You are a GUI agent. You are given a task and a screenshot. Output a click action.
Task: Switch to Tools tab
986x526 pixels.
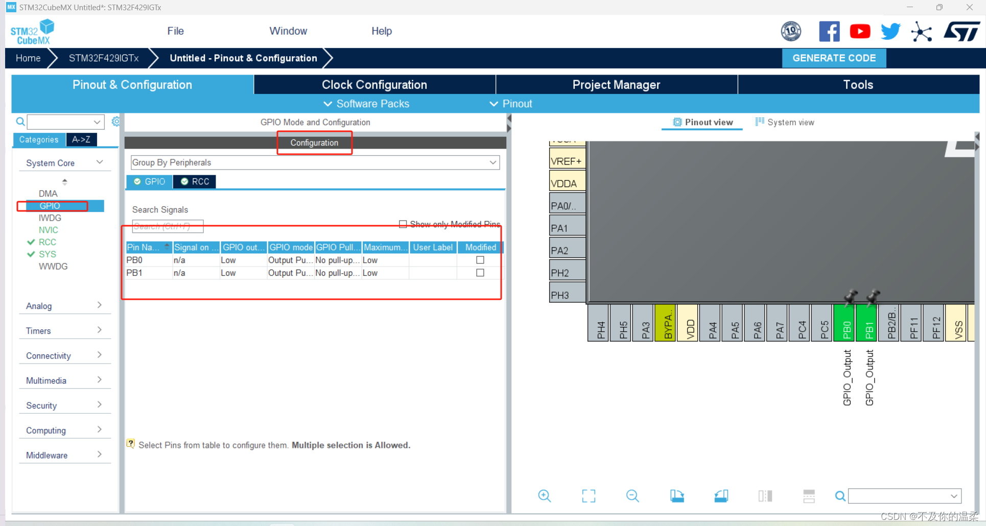coord(858,85)
